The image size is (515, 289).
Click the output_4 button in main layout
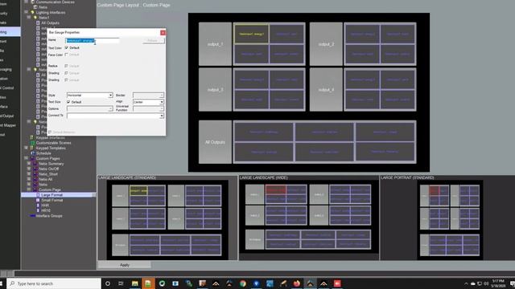tap(326, 89)
